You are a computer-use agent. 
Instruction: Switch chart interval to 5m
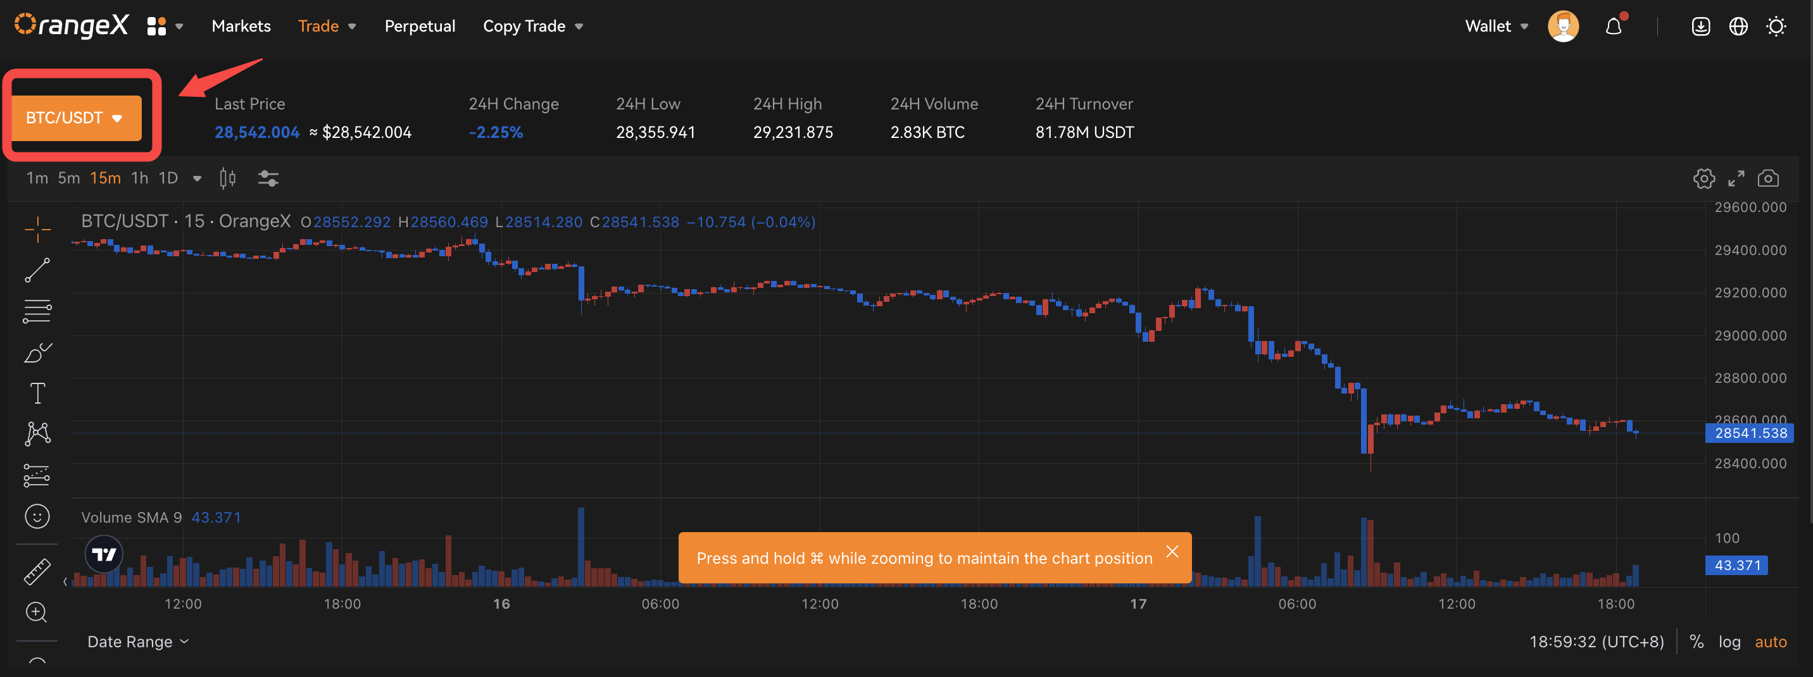(69, 178)
